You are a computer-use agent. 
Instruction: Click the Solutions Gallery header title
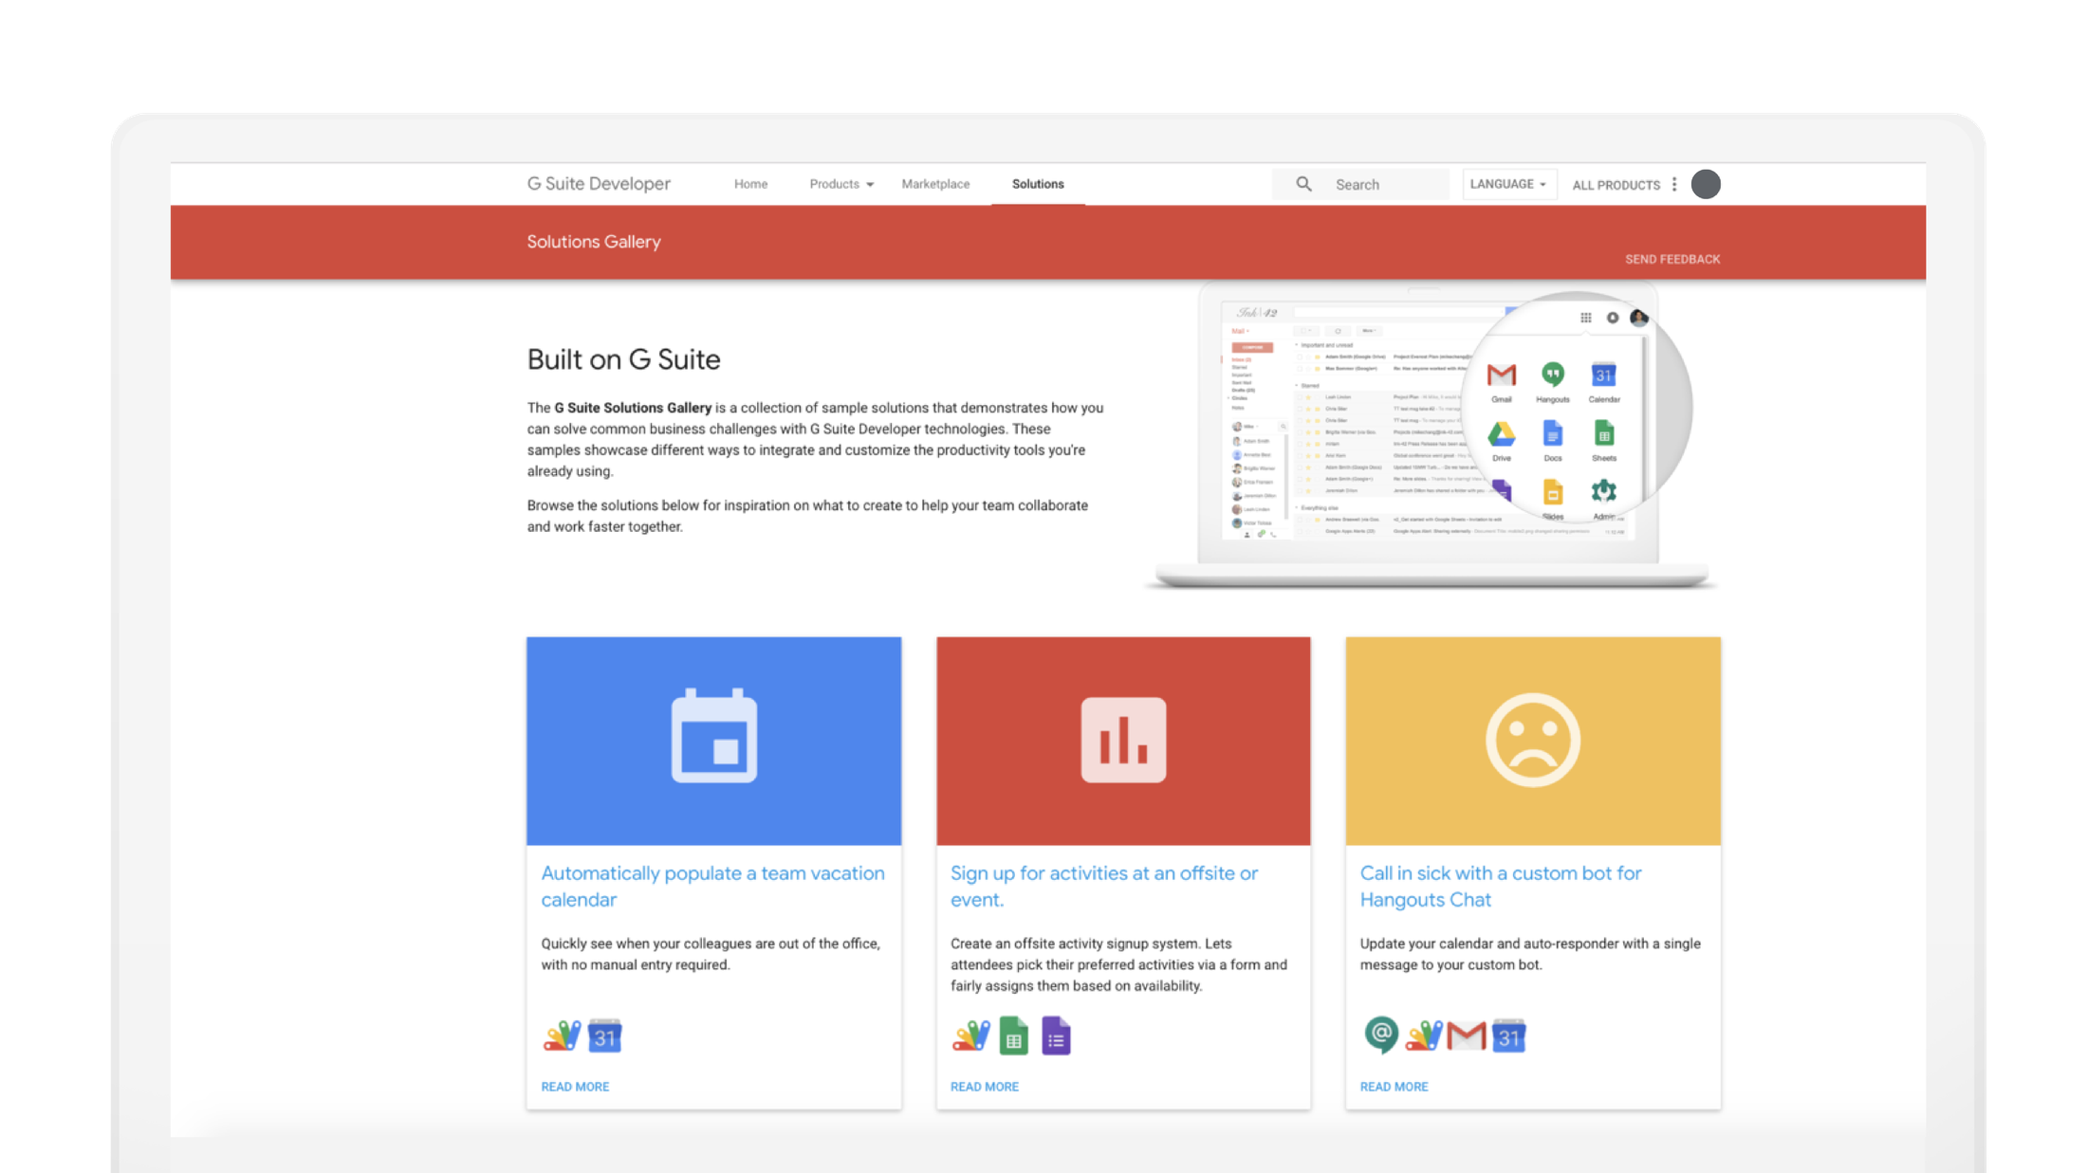click(x=594, y=242)
